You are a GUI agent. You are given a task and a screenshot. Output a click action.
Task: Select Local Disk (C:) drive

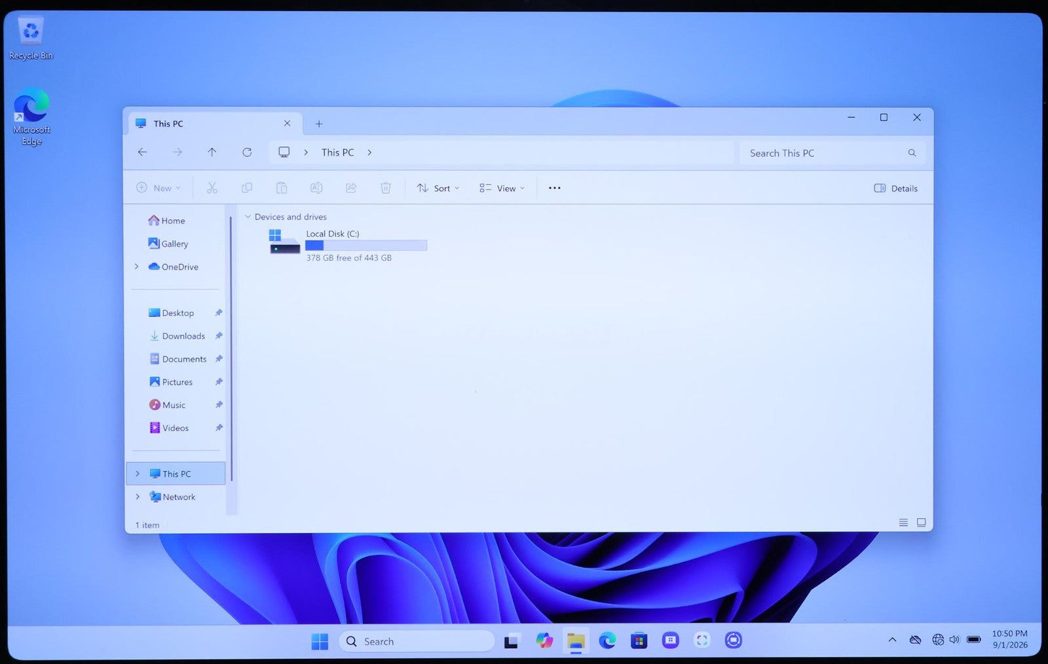coord(346,245)
